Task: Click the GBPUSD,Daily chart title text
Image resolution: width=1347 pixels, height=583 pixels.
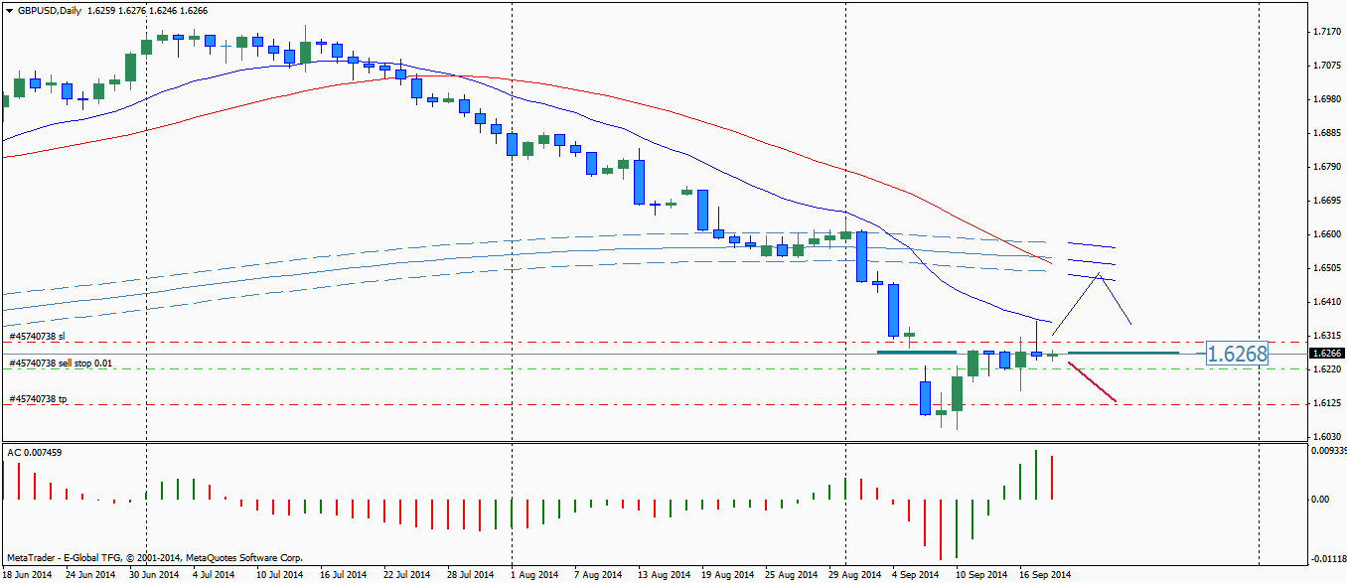Action: click(x=49, y=10)
